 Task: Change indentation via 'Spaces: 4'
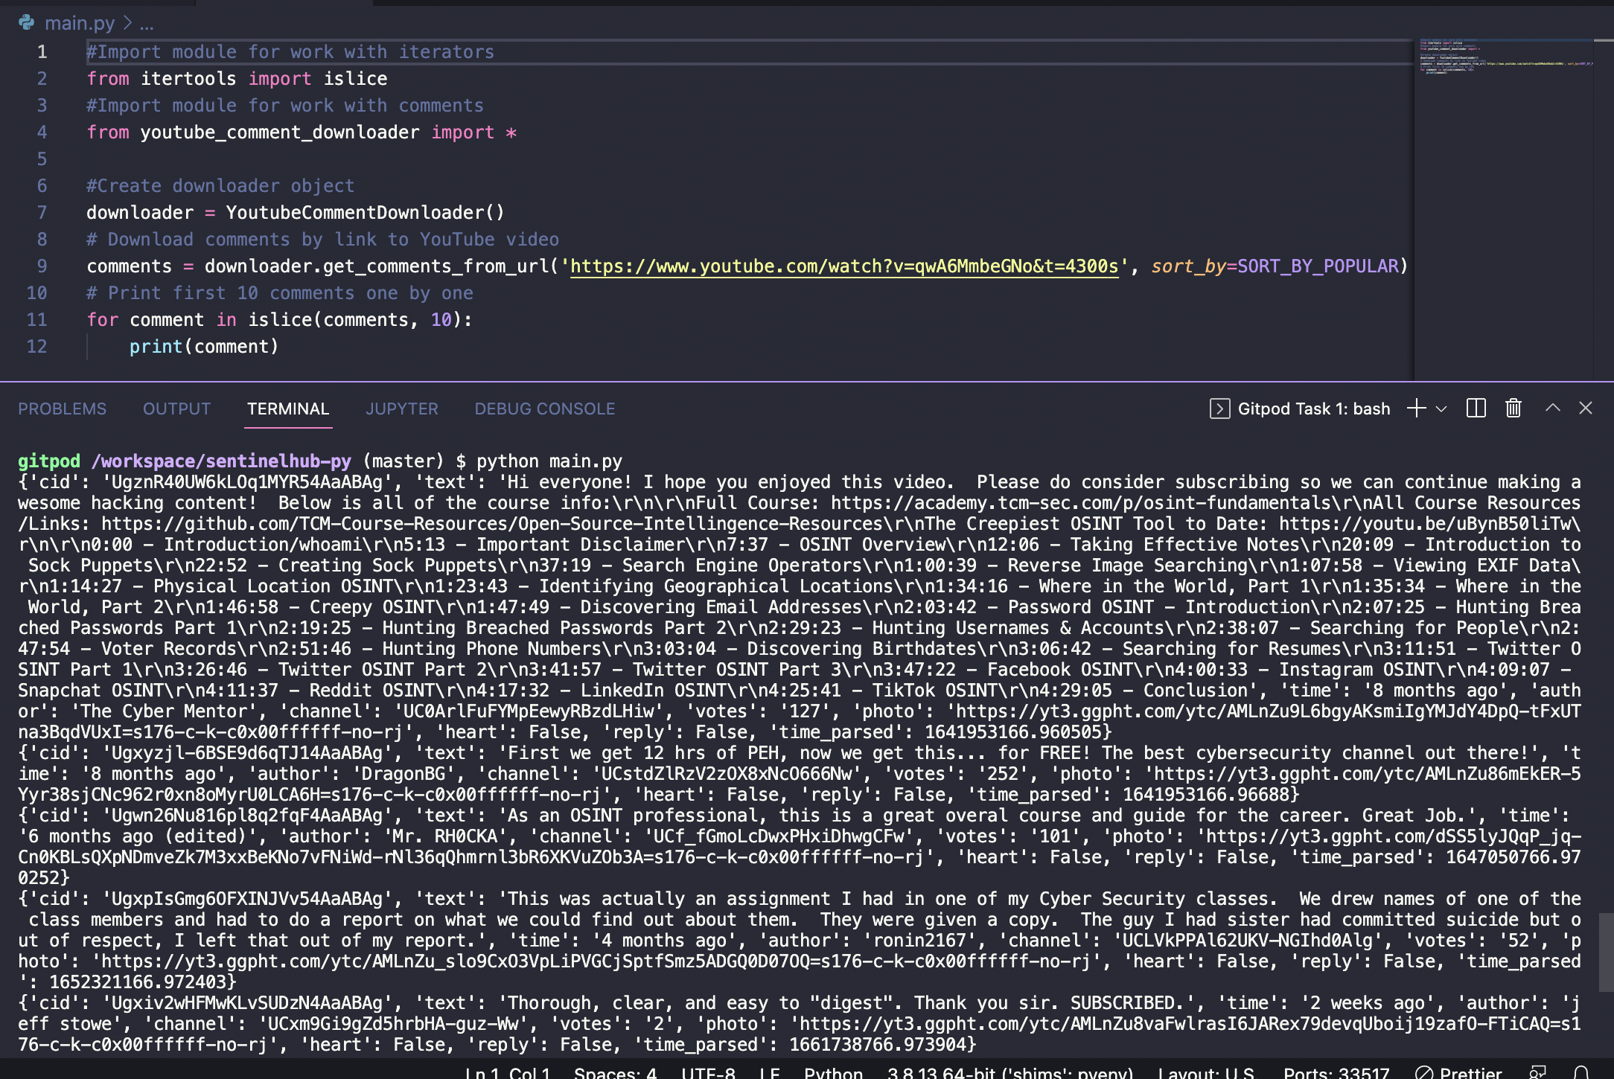[616, 1072]
